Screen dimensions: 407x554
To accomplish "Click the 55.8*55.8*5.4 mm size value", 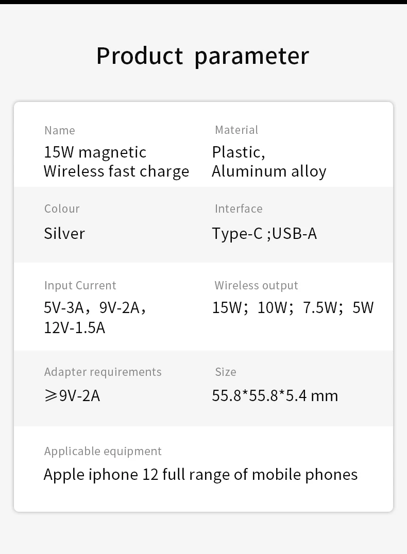I will (275, 396).
